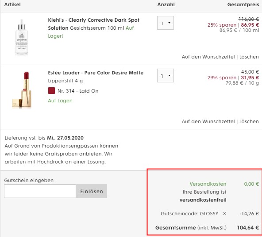
Task: Click the Artikel column header
Action: 12,4
